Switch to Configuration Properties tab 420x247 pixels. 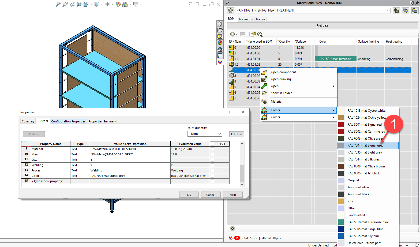pos(68,121)
